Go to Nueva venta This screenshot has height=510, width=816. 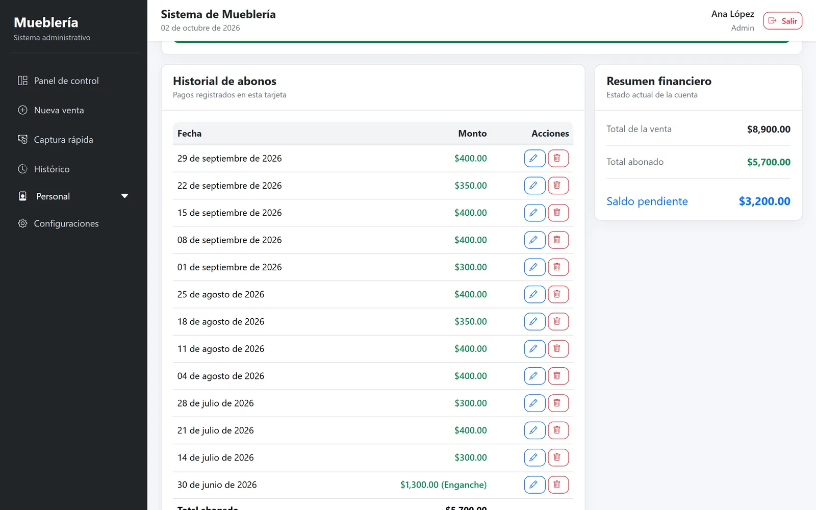[73, 110]
